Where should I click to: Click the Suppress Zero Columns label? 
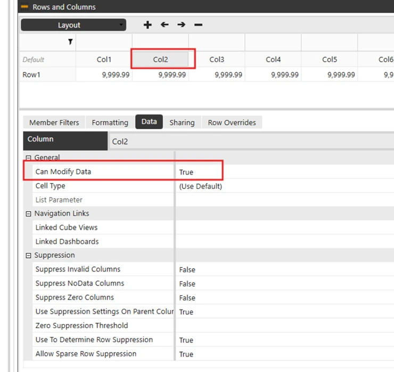coord(75,297)
